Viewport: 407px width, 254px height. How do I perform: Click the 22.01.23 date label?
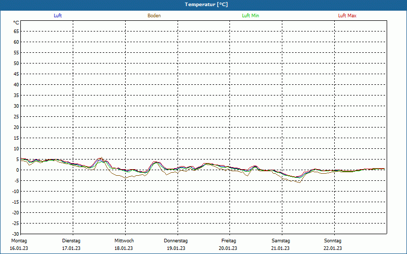pyautogui.click(x=333, y=248)
